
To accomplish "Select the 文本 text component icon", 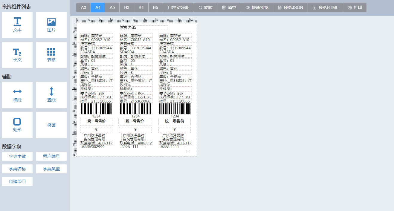I will tap(17, 22).
